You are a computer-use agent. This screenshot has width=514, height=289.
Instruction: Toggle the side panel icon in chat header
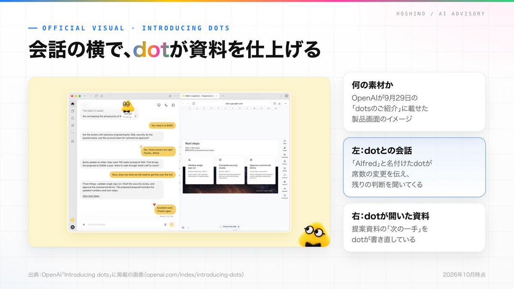[x=174, y=105]
